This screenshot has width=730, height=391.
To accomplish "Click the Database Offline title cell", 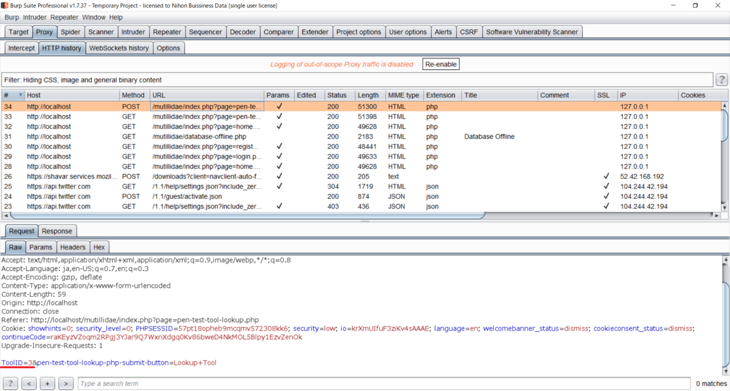I will (489, 136).
